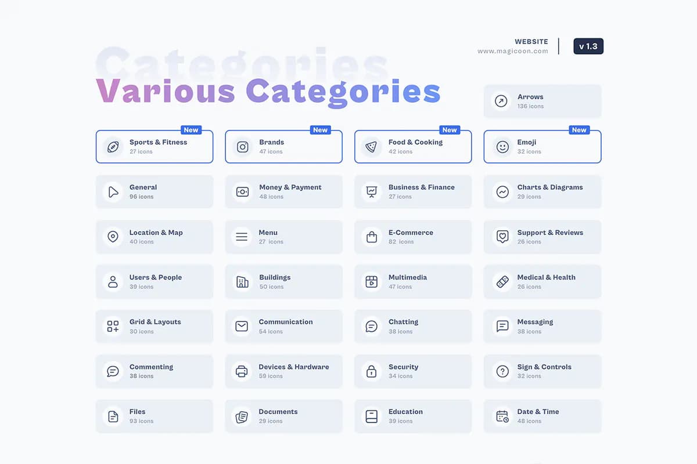
Task: Select the Users & People person icon
Action: (113, 282)
